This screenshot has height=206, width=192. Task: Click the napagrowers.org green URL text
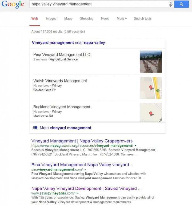(82, 146)
